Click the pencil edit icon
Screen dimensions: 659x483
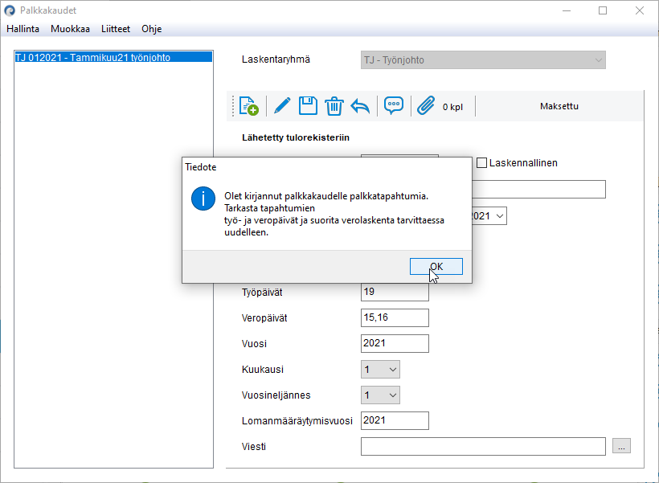(282, 105)
